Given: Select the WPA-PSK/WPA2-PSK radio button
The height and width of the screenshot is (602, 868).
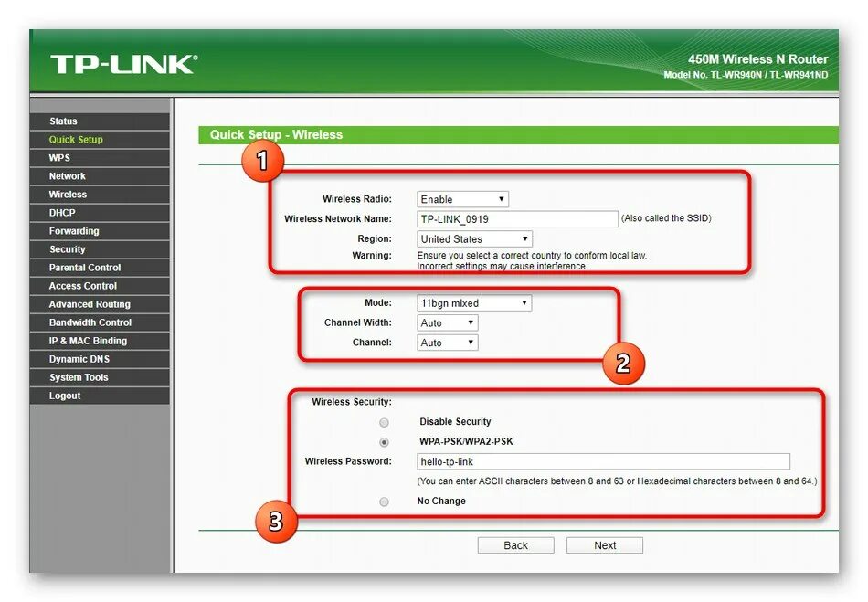Looking at the screenshot, I should [384, 442].
